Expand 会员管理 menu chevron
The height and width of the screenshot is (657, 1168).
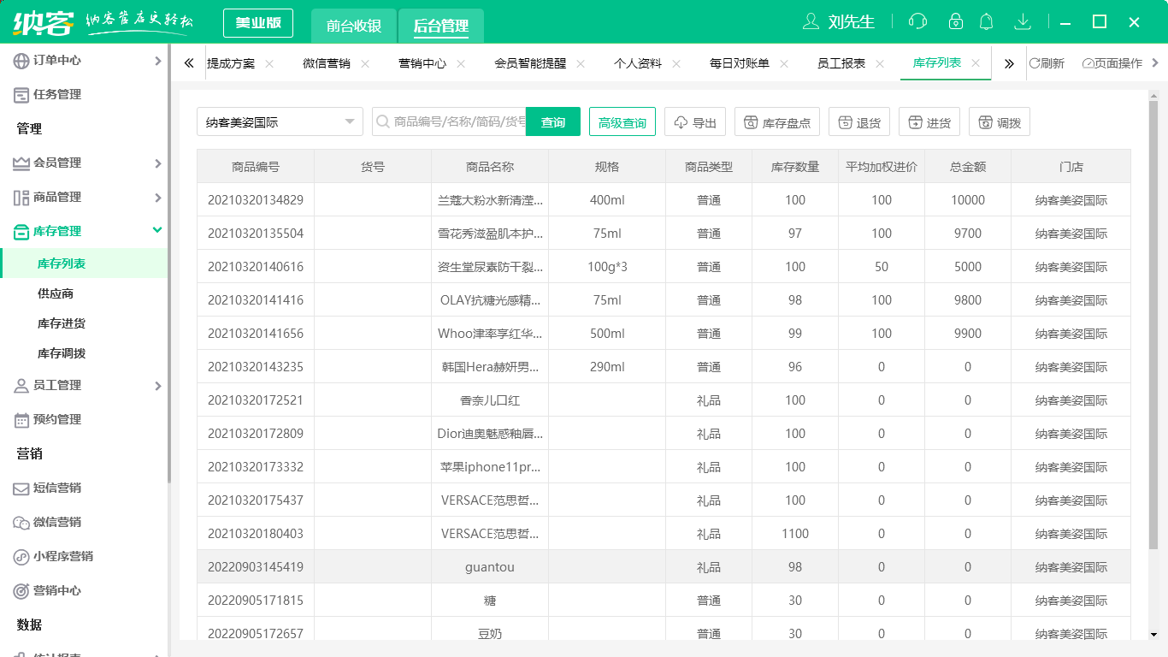point(157,163)
